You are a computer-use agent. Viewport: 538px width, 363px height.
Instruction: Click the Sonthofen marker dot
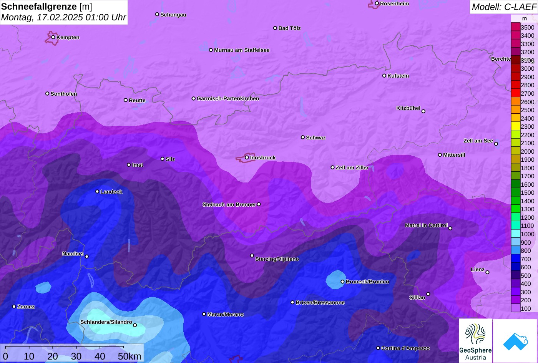click(x=47, y=94)
